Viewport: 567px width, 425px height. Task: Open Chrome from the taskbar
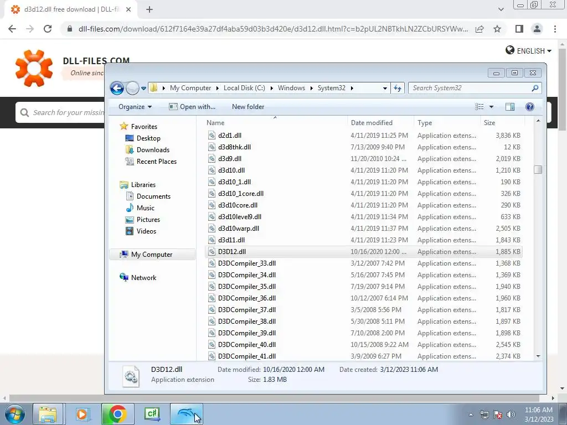(117, 414)
